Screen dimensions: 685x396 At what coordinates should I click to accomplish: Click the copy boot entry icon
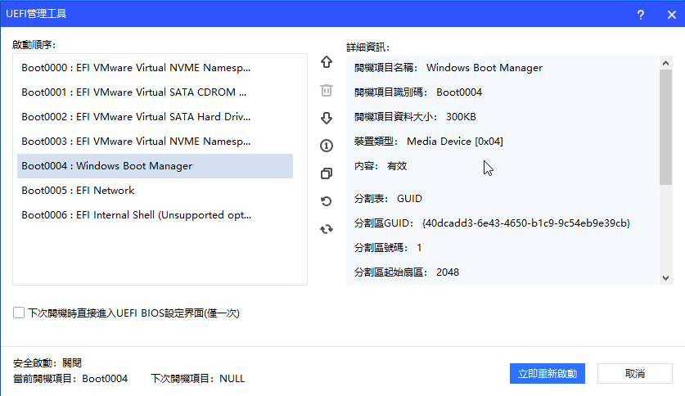click(327, 173)
